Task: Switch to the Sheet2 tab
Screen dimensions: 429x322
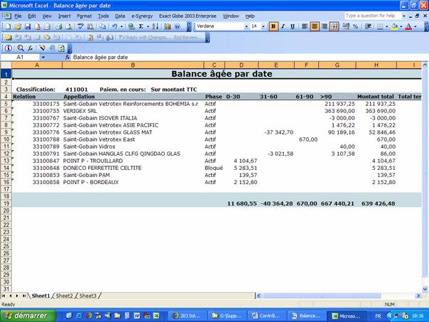Action: click(x=64, y=296)
